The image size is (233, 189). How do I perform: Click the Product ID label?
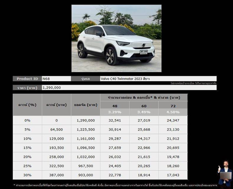pyautogui.click(x=27, y=79)
